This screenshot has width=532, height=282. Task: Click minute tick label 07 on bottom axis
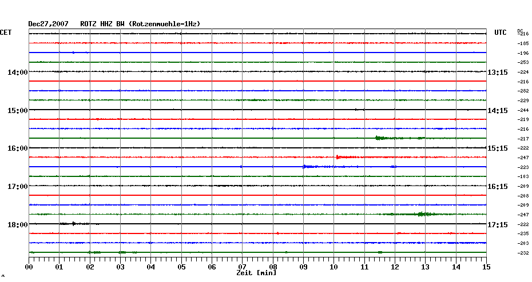242,267
